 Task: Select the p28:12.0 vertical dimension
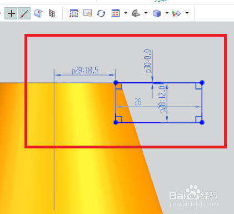click(x=162, y=99)
